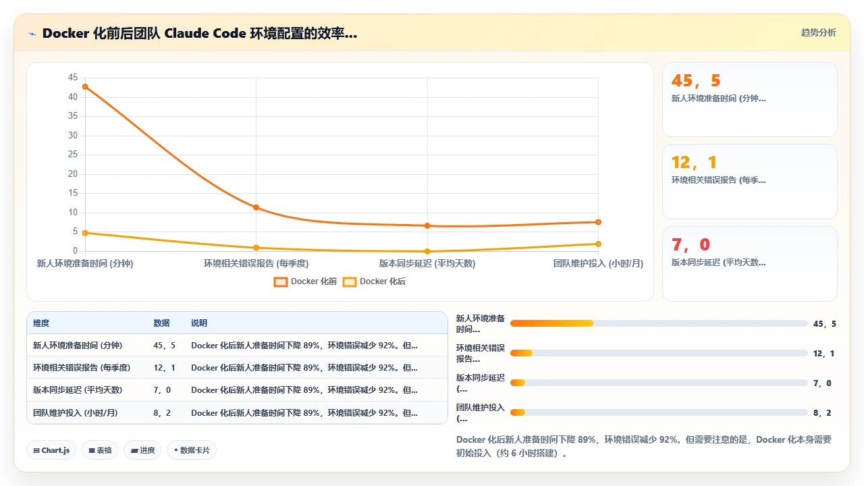
Task: Select table row 版本同步延迟 (平均天数)
Action: coord(237,390)
